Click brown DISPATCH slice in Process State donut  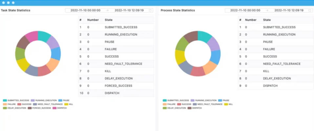coord(191,37)
